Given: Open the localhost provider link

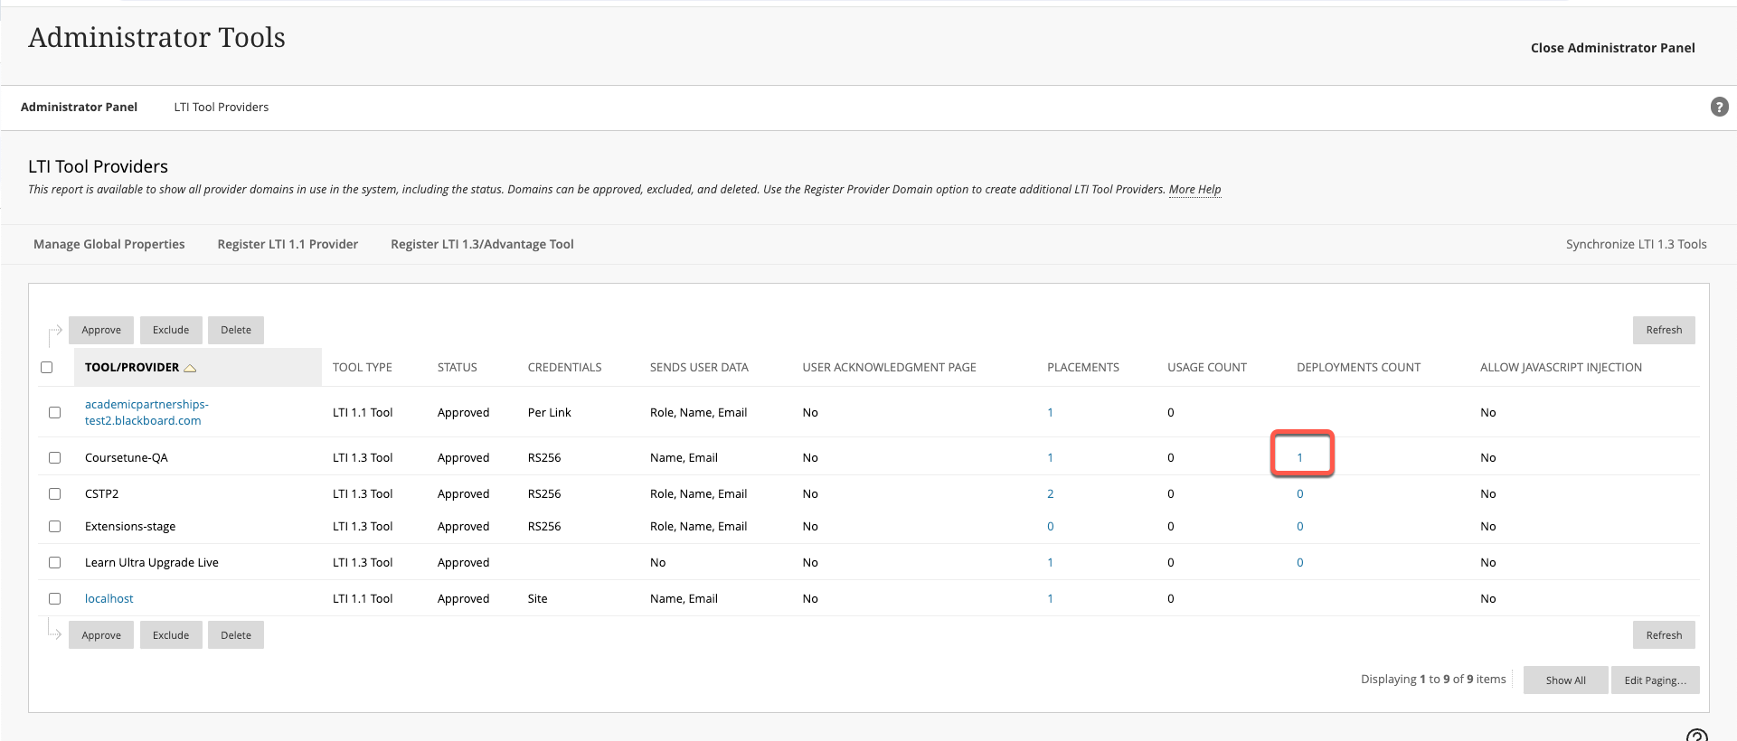Looking at the screenshot, I should click(x=109, y=598).
